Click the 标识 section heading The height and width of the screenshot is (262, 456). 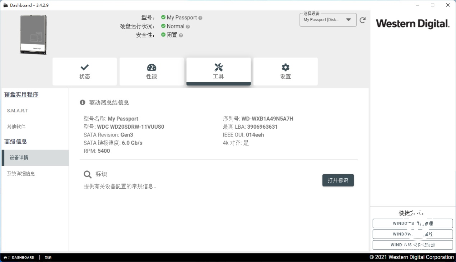tap(101, 174)
